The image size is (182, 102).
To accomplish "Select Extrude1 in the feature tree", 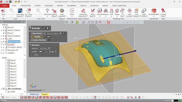I will pyautogui.click(x=11, y=44).
